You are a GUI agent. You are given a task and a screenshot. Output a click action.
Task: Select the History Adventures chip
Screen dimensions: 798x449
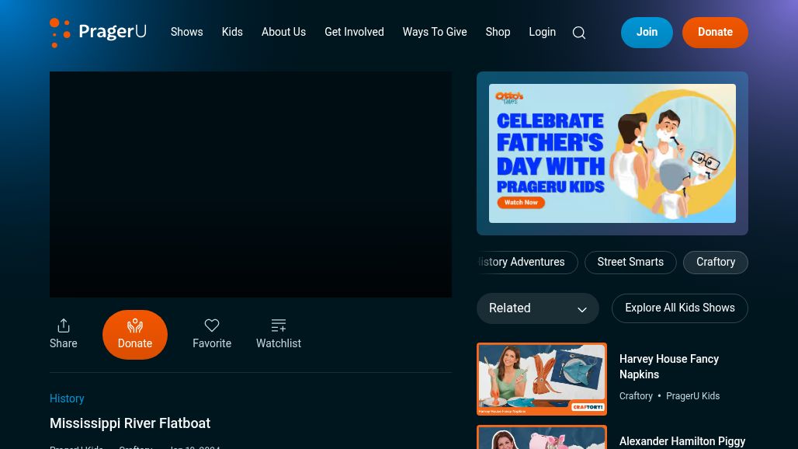pyautogui.click(x=528, y=262)
